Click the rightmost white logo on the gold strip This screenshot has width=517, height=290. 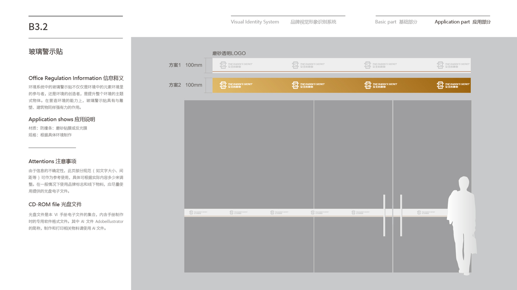point(453,85)
